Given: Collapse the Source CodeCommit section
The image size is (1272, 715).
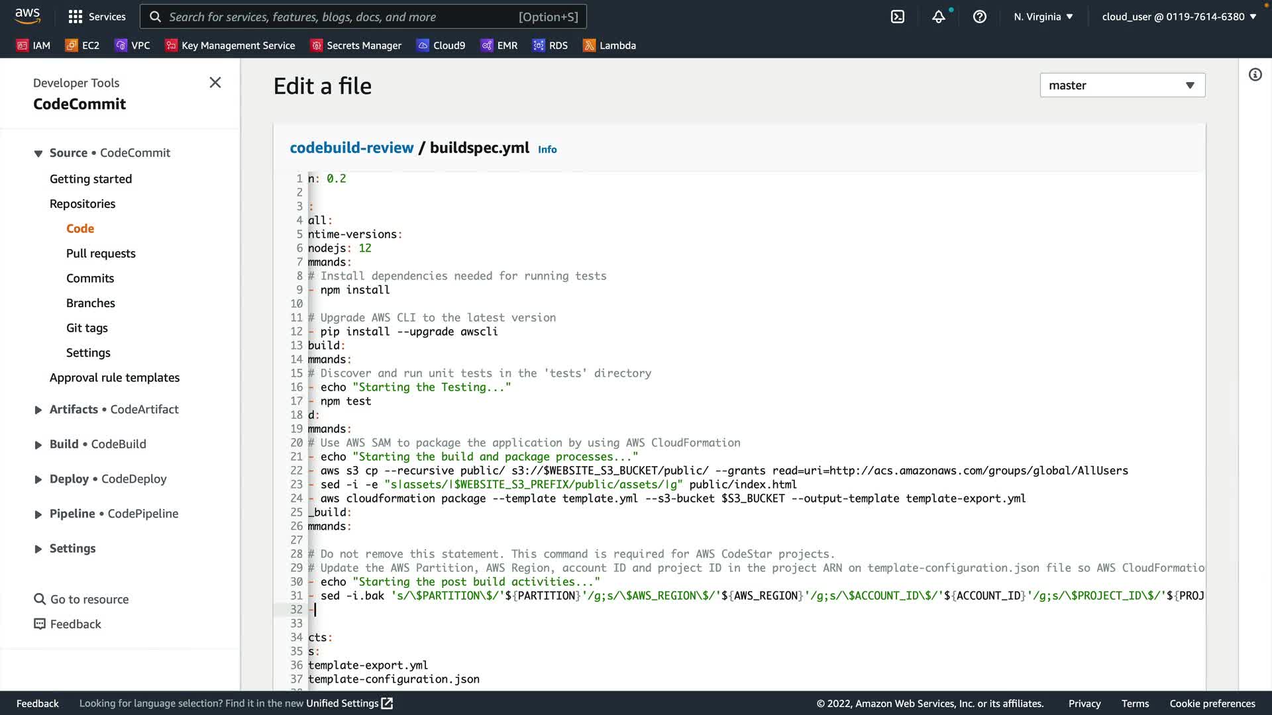Looking at the screenshot, I should [x=38, y=154].
